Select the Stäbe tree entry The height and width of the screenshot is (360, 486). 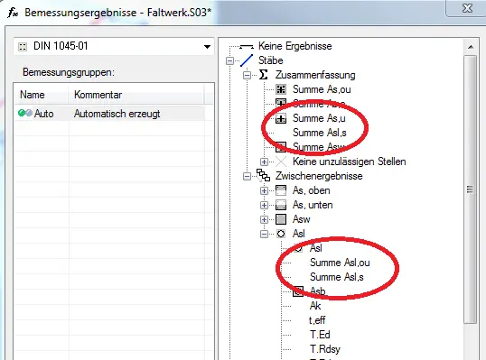pos(271,60)
